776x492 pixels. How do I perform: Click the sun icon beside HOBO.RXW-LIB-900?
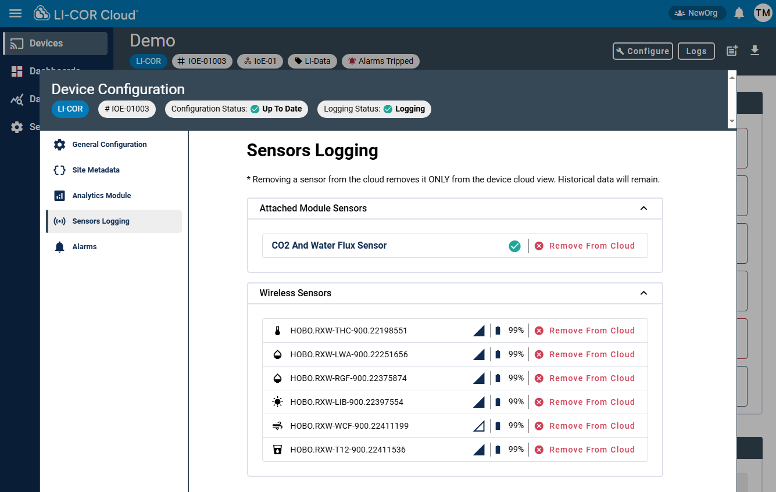[277, 401]
